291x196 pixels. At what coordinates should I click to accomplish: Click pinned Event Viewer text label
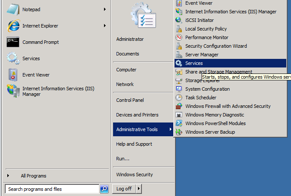(36, 75)
